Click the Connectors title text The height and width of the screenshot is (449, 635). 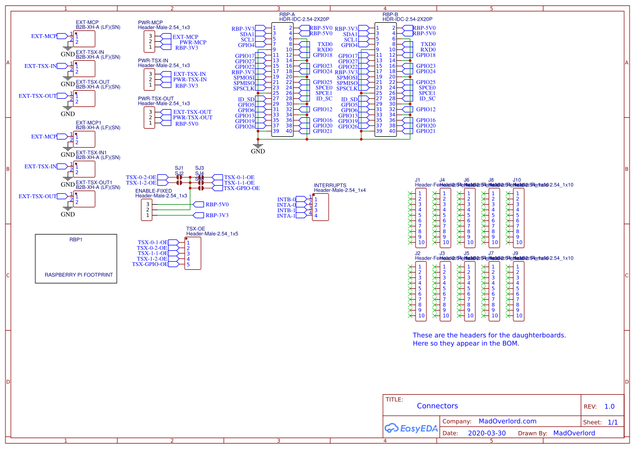coord(437,406)
